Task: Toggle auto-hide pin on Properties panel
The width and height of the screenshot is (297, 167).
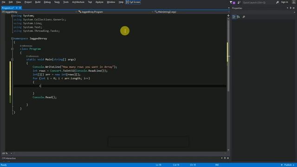Action: 291,8
